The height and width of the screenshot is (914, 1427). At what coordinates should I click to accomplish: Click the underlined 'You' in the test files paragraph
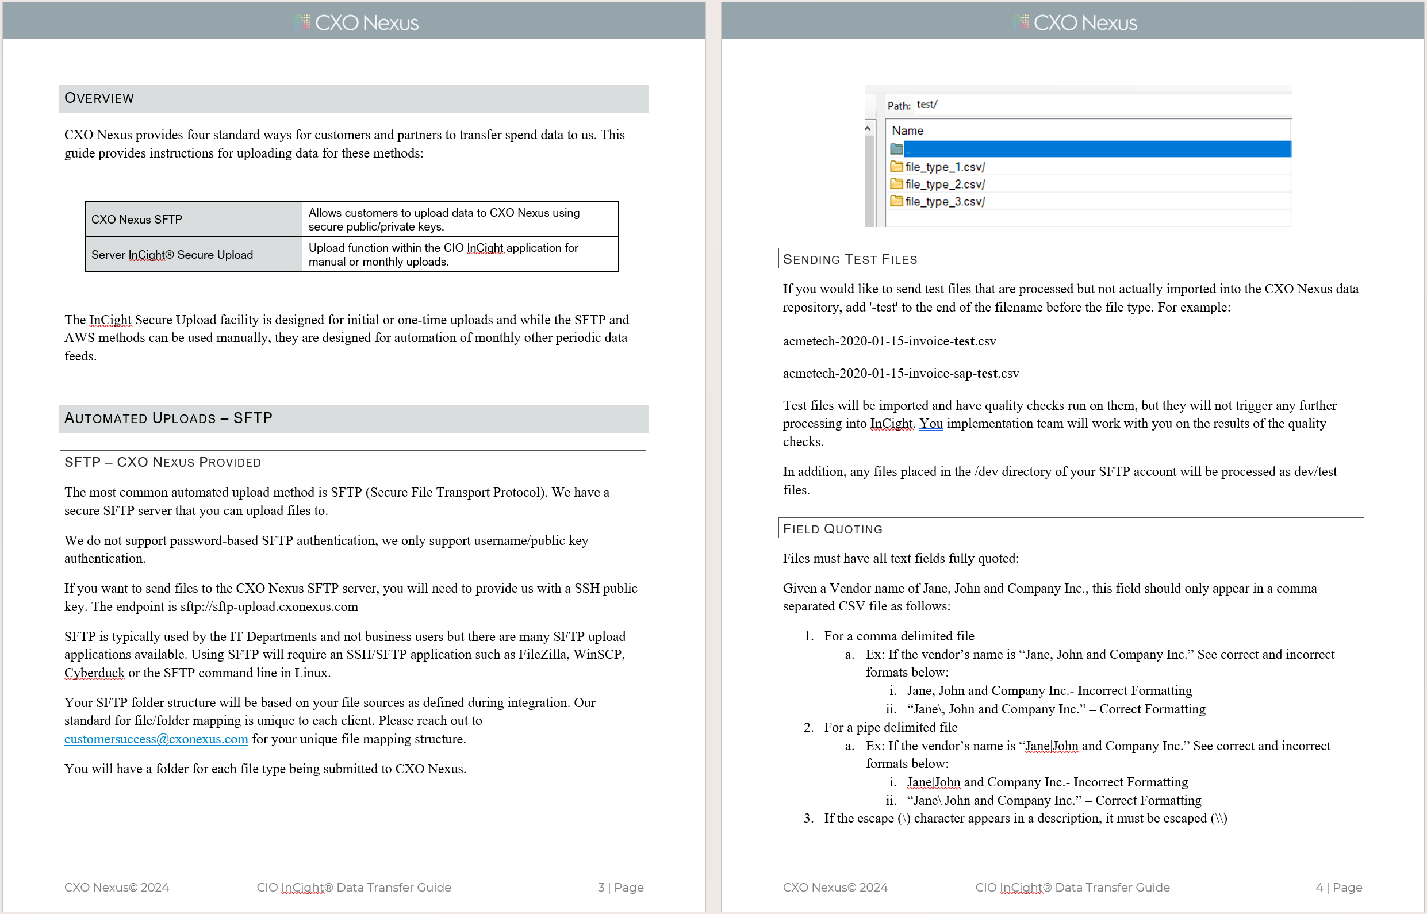[931, 424]
